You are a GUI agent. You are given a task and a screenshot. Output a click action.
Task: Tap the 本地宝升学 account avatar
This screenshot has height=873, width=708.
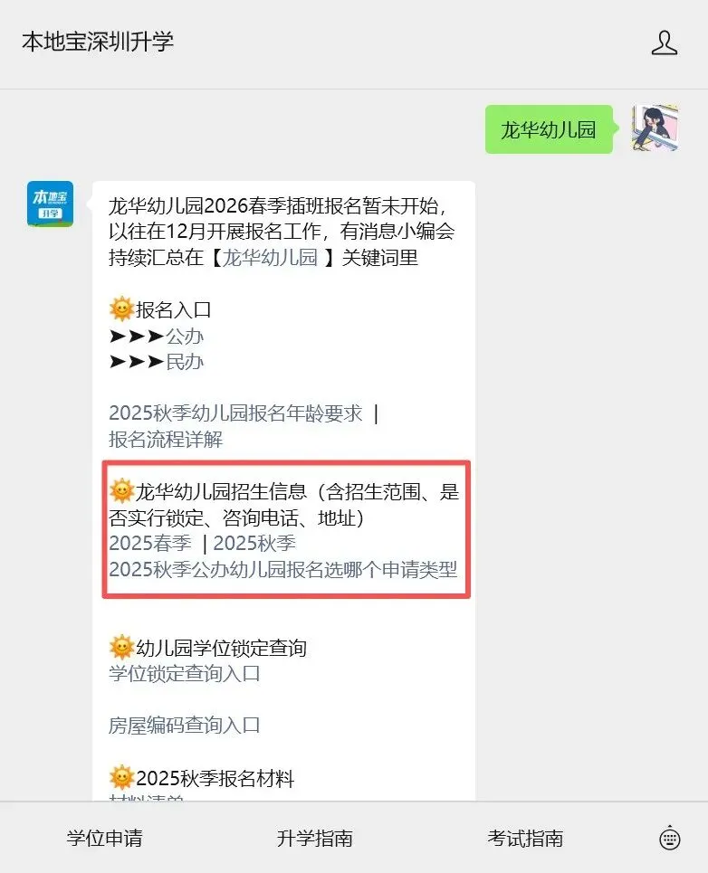coord(50,204)
